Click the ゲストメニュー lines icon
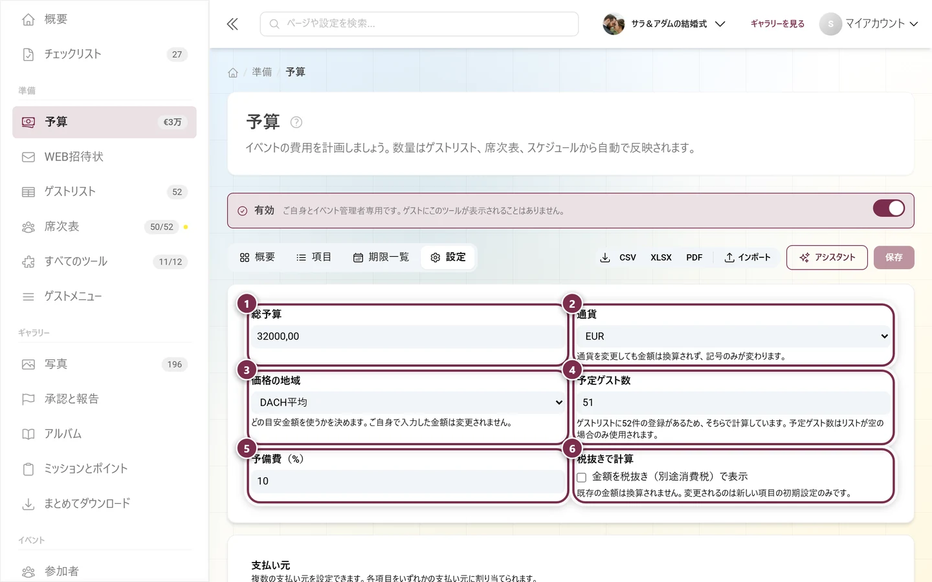The height and width of the screenshot is (582, 932). [28, 297]
